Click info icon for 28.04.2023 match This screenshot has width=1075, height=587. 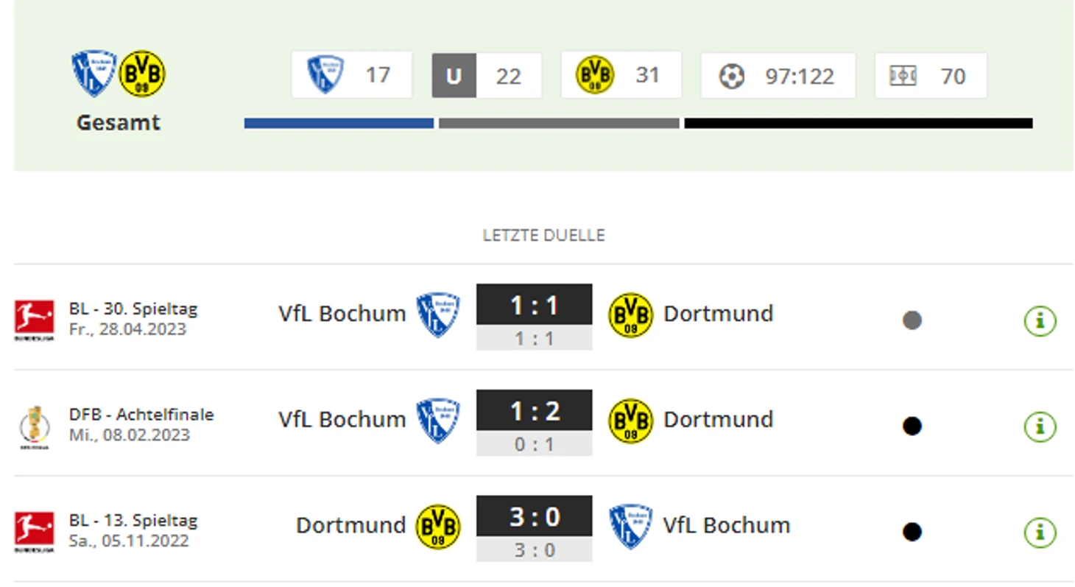(x=1040, y=320)
